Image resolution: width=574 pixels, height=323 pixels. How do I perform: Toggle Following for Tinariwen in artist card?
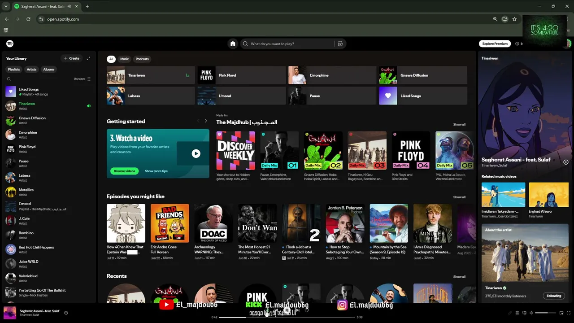pos(554,296)
